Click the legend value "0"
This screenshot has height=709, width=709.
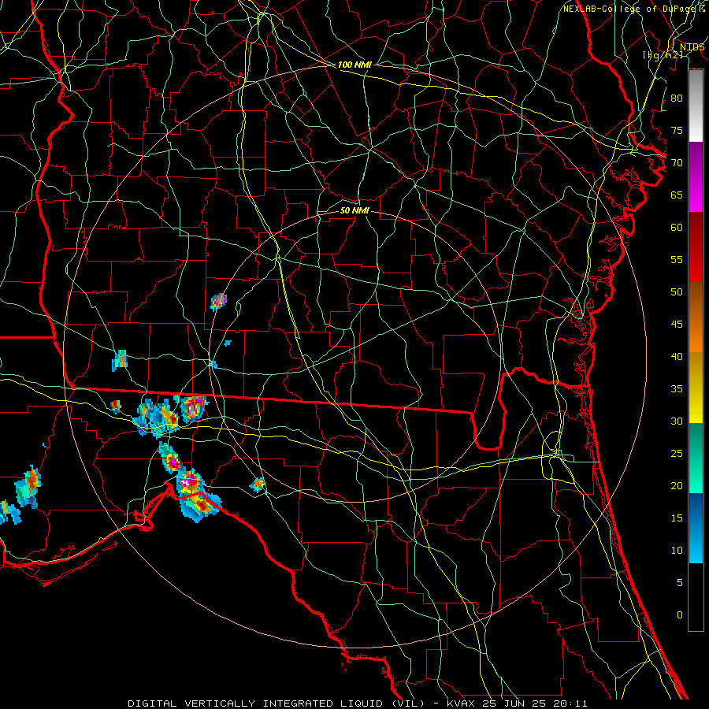680,615
